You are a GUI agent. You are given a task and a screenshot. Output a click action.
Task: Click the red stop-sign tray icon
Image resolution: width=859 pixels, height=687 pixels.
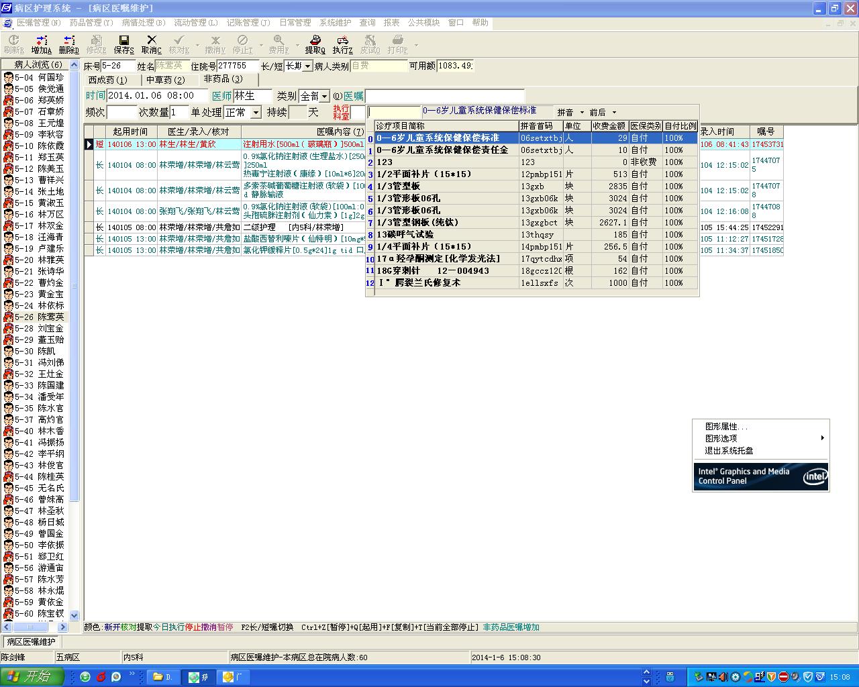tap(783, 677)
